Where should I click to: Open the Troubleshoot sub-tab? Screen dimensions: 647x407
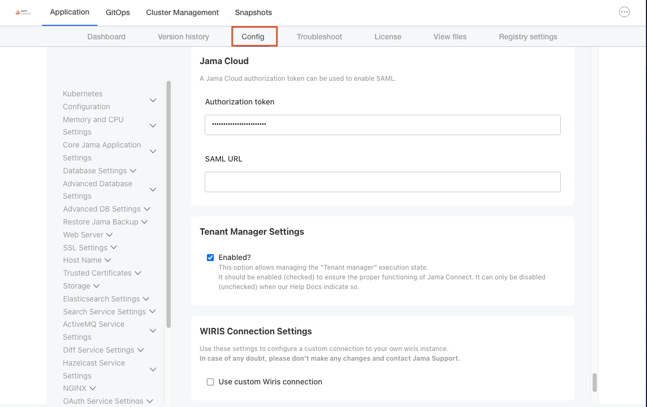319,37
